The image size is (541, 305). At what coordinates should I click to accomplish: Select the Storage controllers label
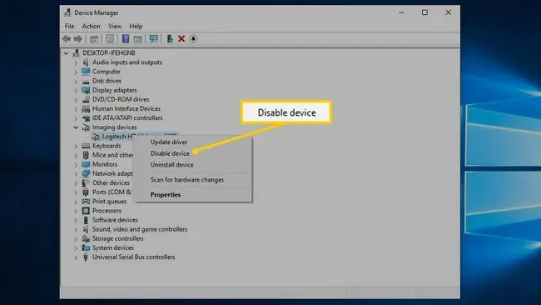[x=117, y=238]
